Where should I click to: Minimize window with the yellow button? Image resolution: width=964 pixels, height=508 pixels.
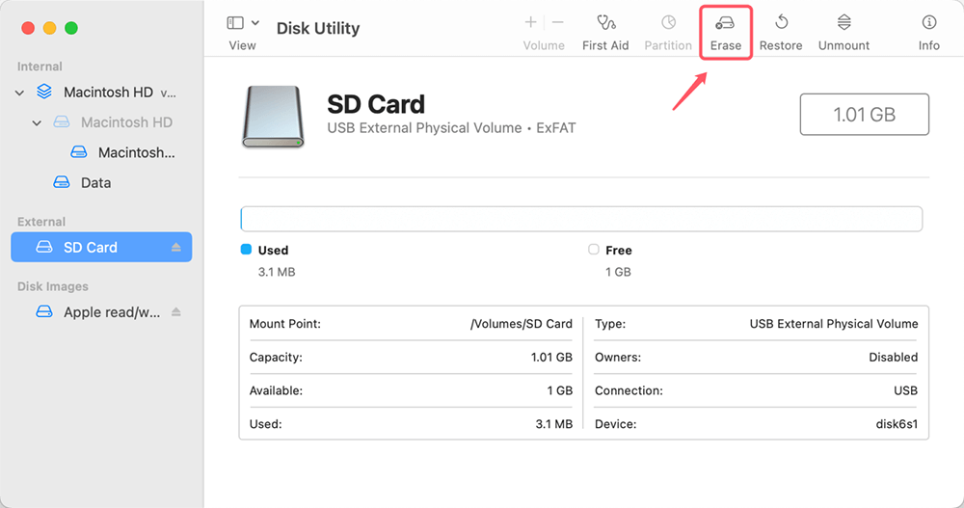(50, 28)
